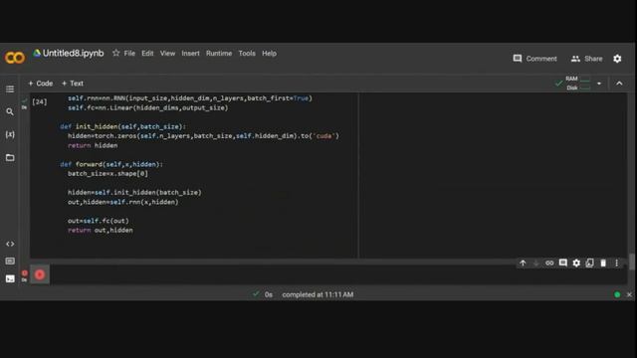Click the 'def init_hidden' code line
The width and height of the screenshot is (637, 358).
(x=122, y=126)
